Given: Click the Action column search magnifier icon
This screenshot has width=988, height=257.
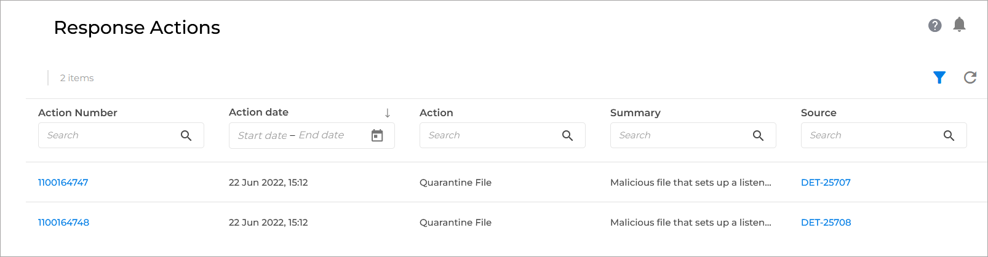Looking at the screenshot, I should 568,136.
